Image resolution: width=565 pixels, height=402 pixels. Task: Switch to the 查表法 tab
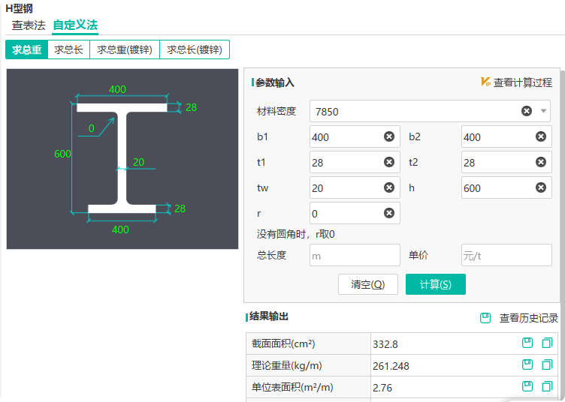(x=29, y=25)
